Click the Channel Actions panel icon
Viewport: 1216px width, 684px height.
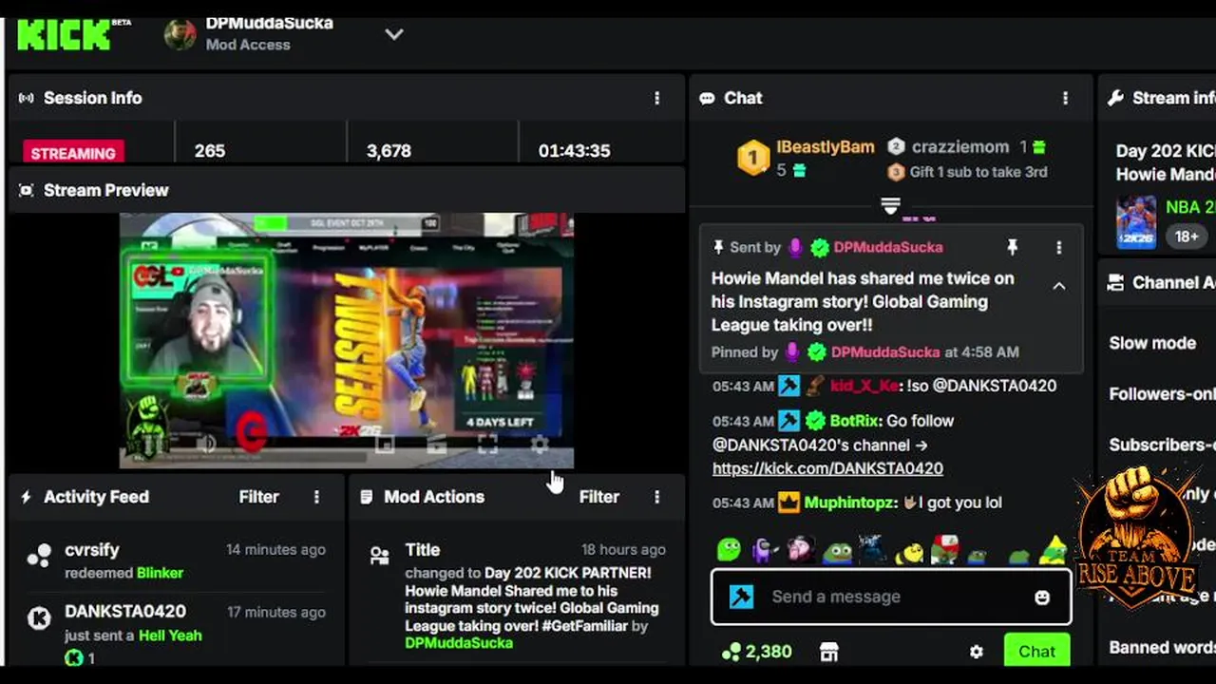[x=1116, y=282]
